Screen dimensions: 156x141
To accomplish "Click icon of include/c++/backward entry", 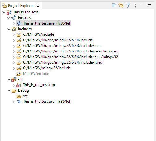I will point(19,51).
